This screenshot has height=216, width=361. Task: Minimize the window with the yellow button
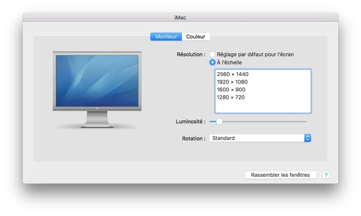[35, 17]
